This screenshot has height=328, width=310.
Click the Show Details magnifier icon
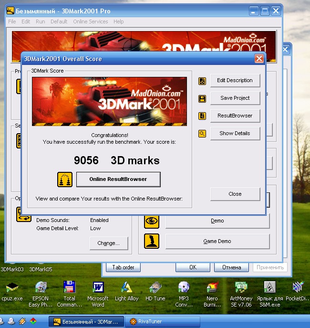click(202, 134)
